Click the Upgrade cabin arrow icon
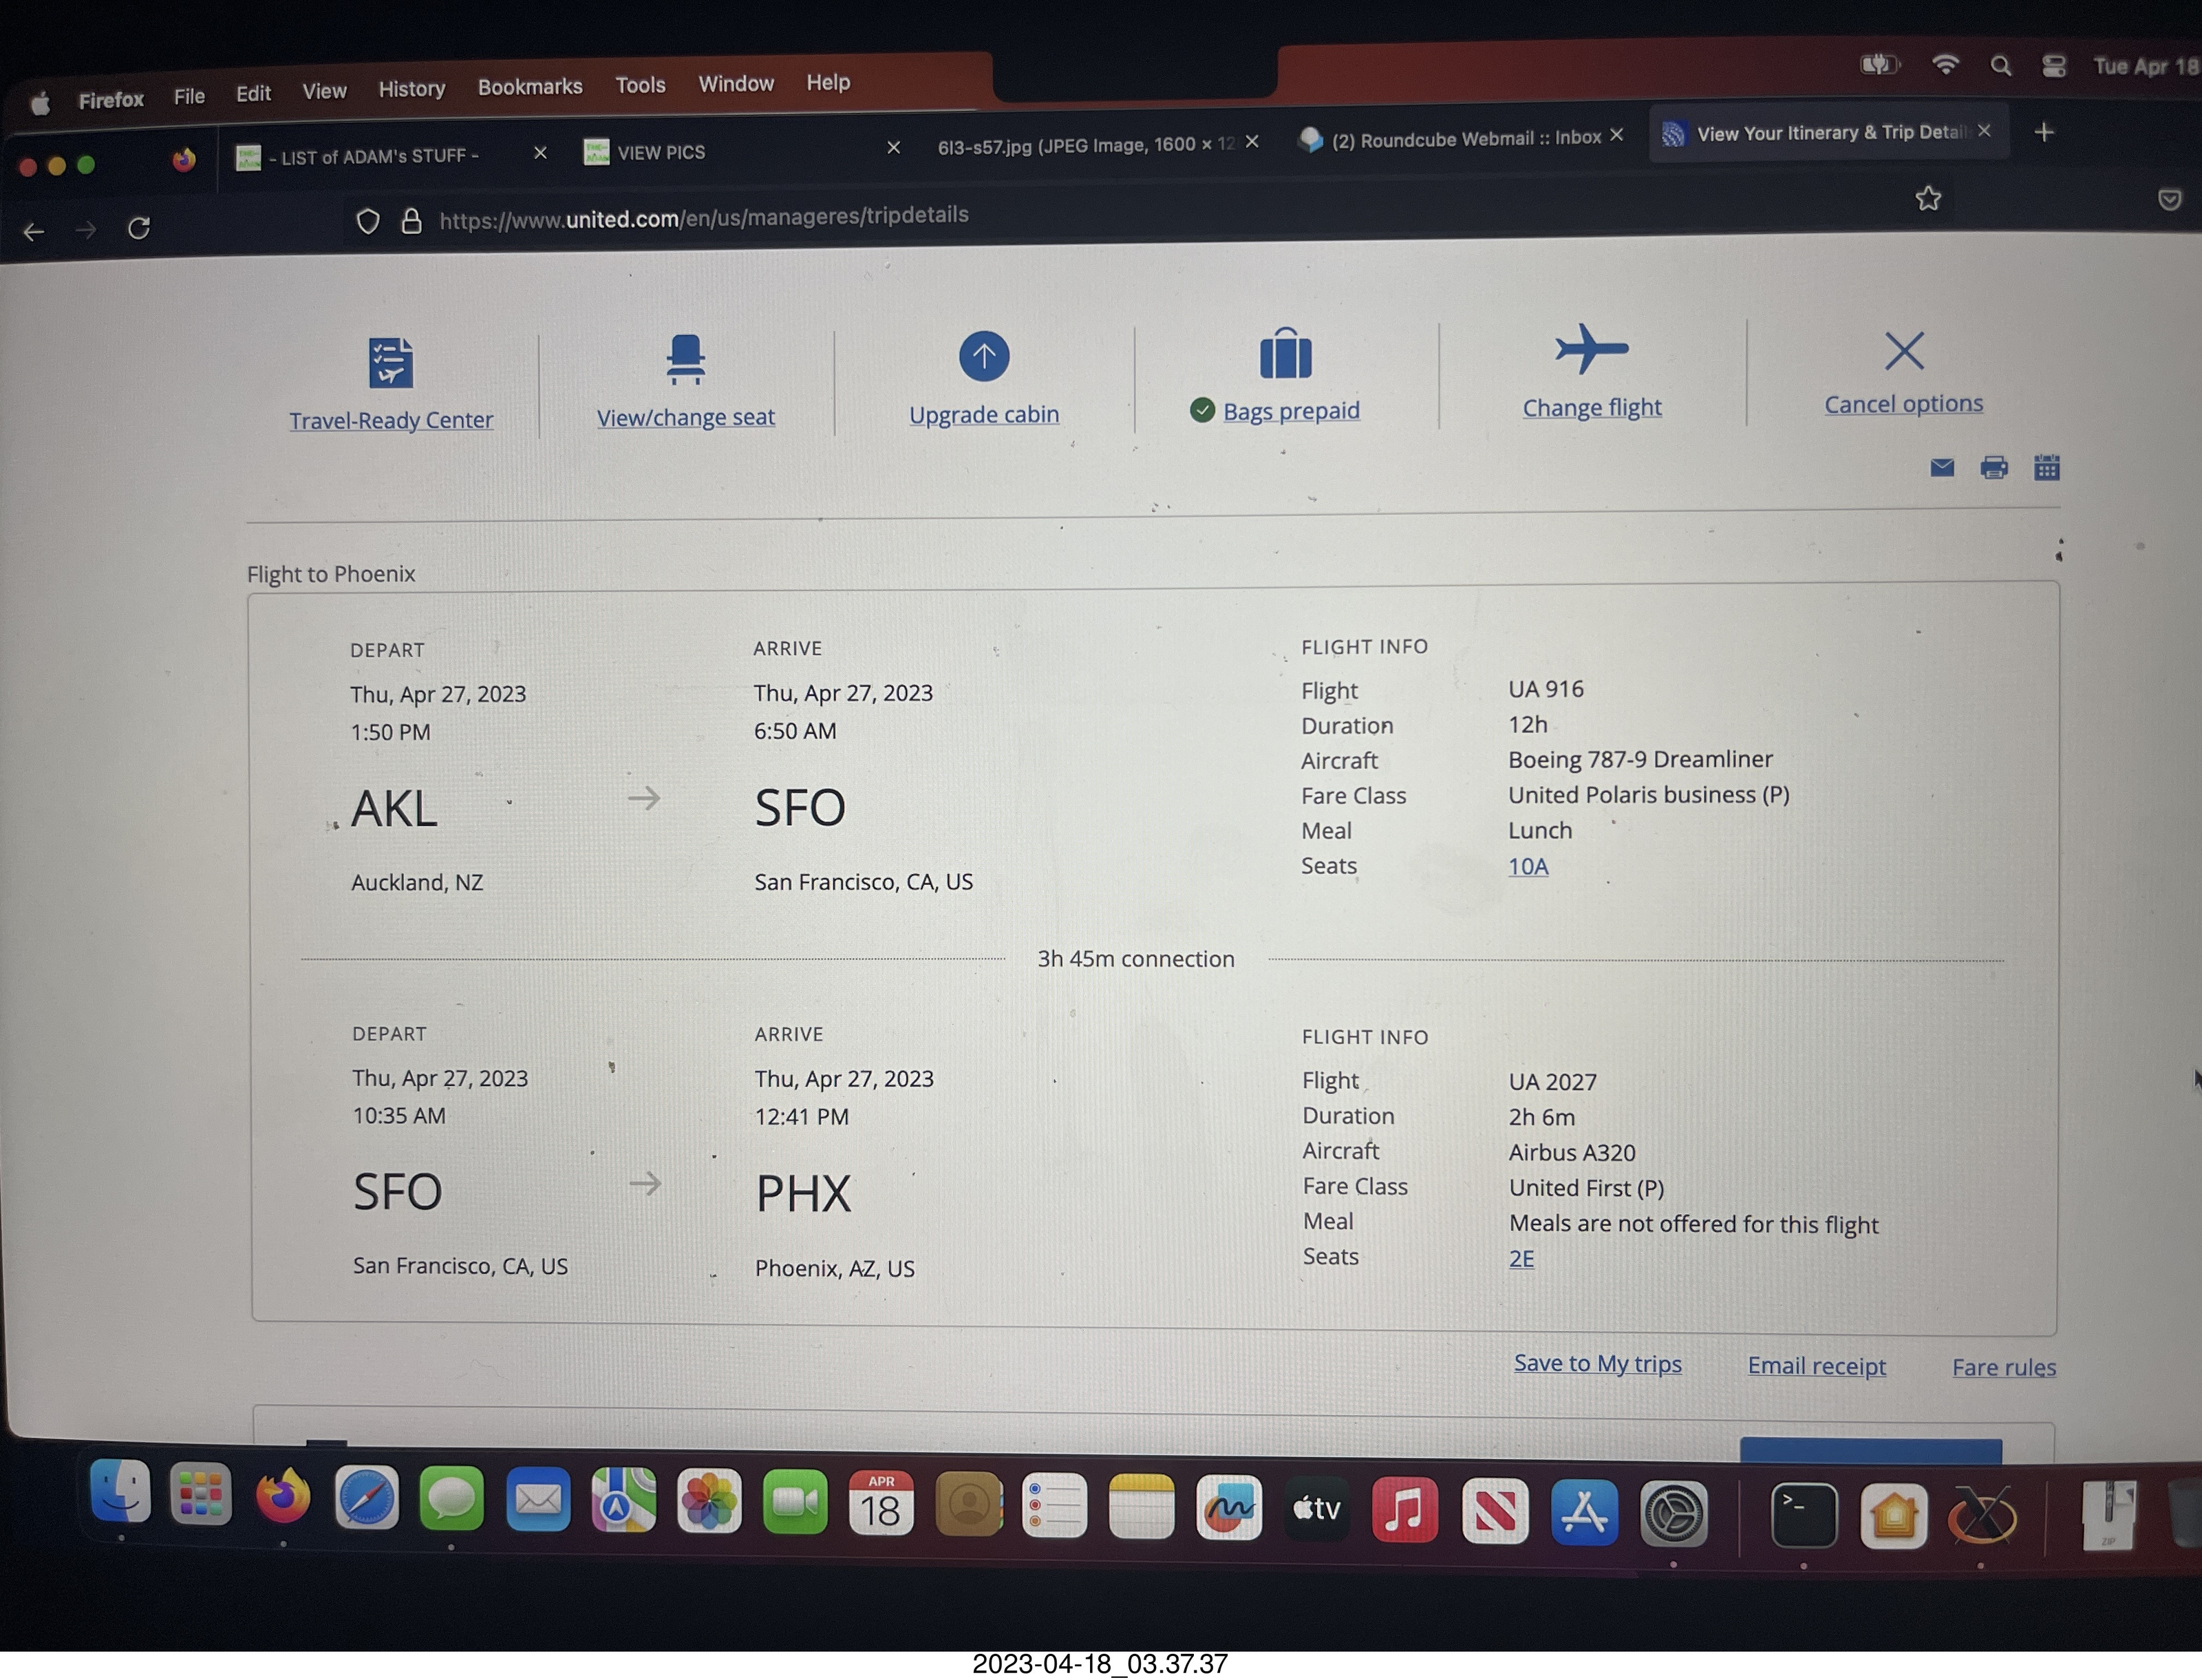 coord(983,356)
